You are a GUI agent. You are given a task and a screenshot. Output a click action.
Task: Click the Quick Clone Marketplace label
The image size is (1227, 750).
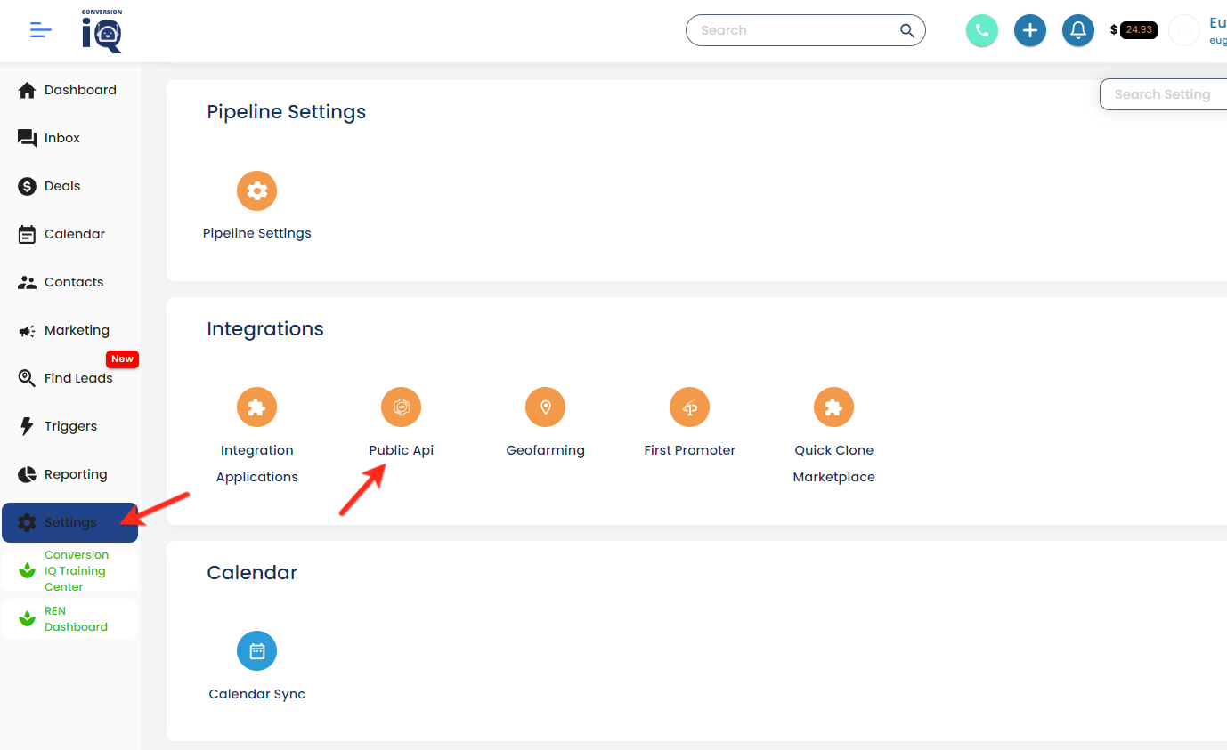coord(834,464)
